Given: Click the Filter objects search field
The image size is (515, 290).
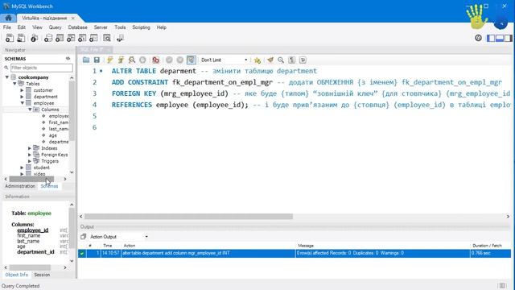Looking at the screenshot, I should point(42,68).
